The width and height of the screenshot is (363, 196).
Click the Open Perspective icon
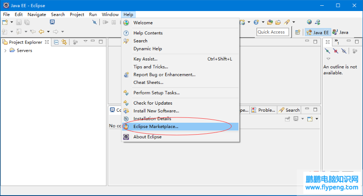tap(298, 32)
